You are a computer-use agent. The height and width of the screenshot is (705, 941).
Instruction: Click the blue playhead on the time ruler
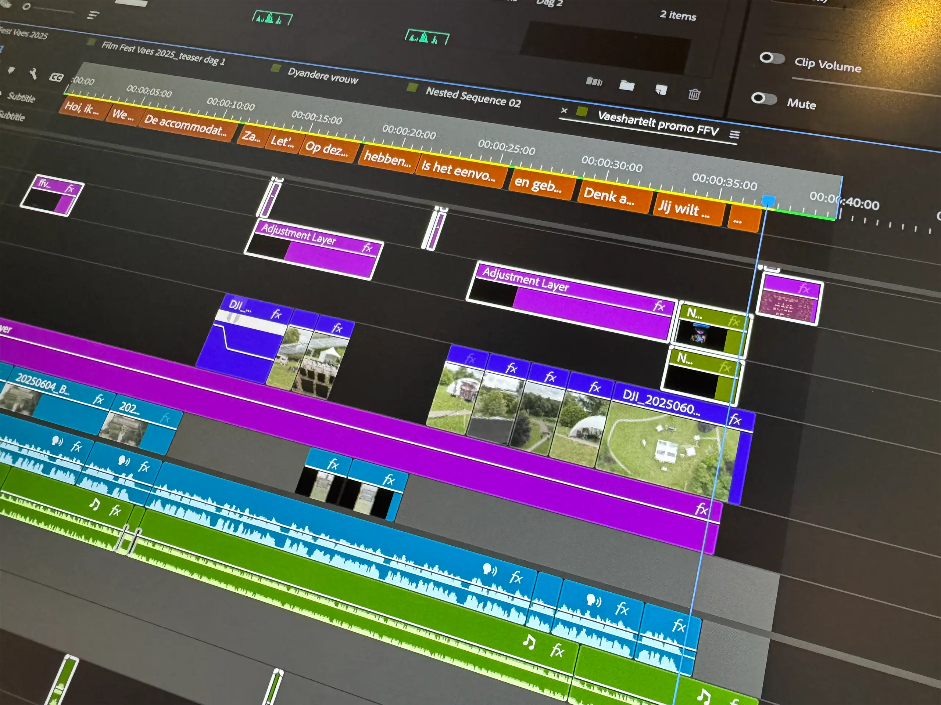pyautogui.click(x=768, y=200)
